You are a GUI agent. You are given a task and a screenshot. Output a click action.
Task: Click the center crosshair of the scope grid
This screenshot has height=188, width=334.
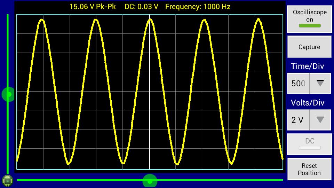(x=150, y=92)
